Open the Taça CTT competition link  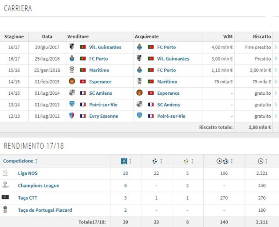(28, 198)
